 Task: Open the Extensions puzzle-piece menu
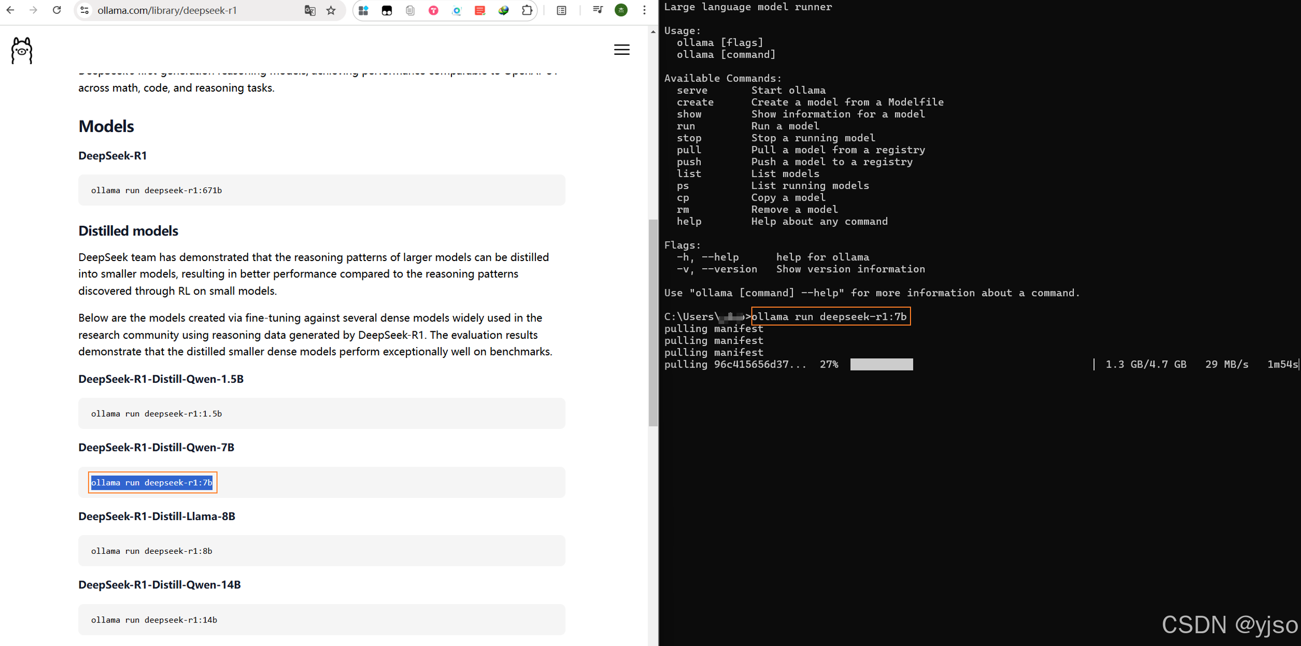527,10
